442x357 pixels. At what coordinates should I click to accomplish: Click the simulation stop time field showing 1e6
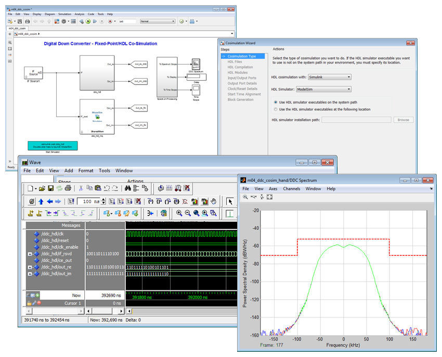pyautogui.click(x=128, y=21)
